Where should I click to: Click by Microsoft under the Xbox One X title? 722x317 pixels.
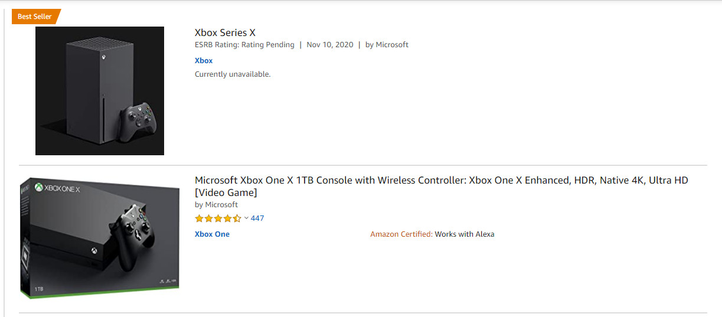(216, 205)
